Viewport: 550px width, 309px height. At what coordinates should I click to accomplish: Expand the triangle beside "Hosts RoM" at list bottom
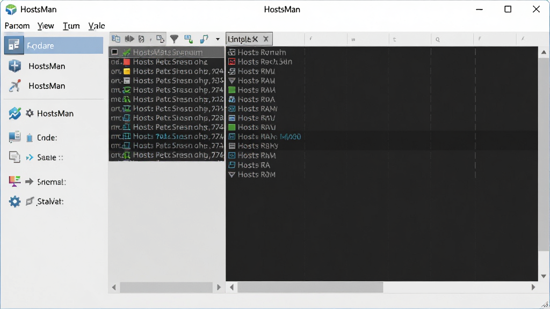point(232,174)
